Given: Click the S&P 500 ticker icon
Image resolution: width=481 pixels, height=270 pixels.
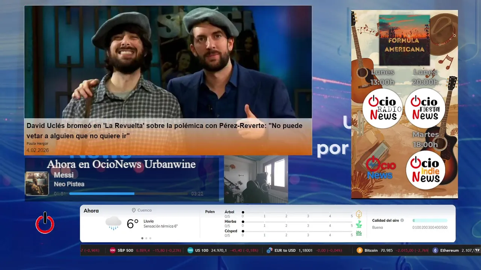Looking at the screenshot, I should point(112,250).
